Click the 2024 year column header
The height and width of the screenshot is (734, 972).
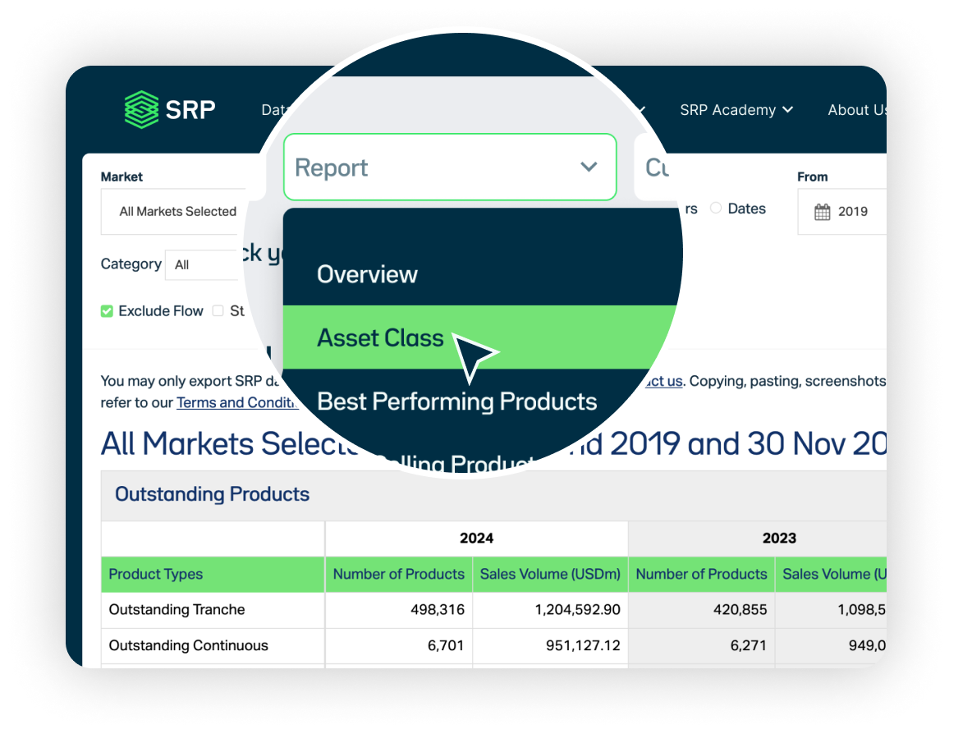tap(476, 538)
